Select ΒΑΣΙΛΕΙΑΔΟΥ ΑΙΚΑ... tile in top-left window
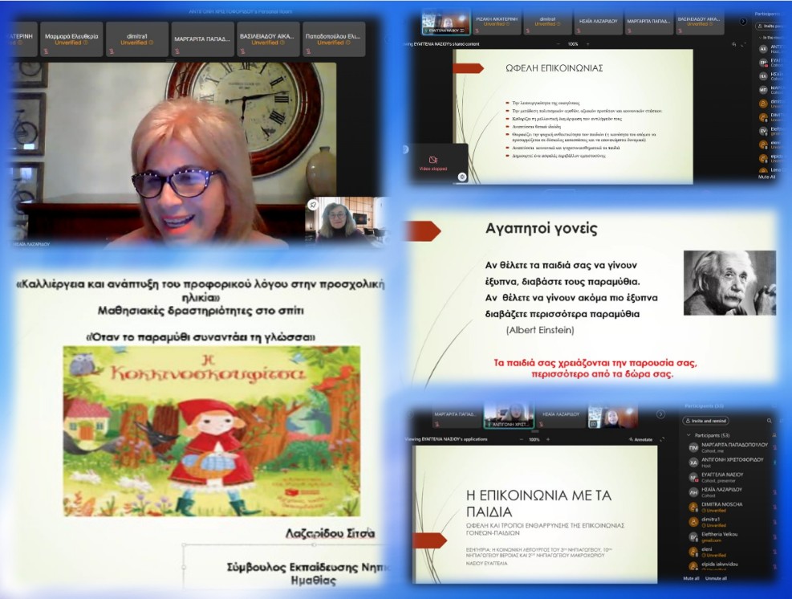 point(268,39)
